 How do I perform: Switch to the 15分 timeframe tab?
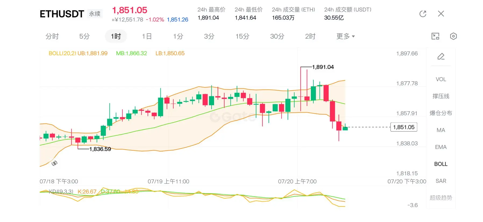[x=242, y=36]
